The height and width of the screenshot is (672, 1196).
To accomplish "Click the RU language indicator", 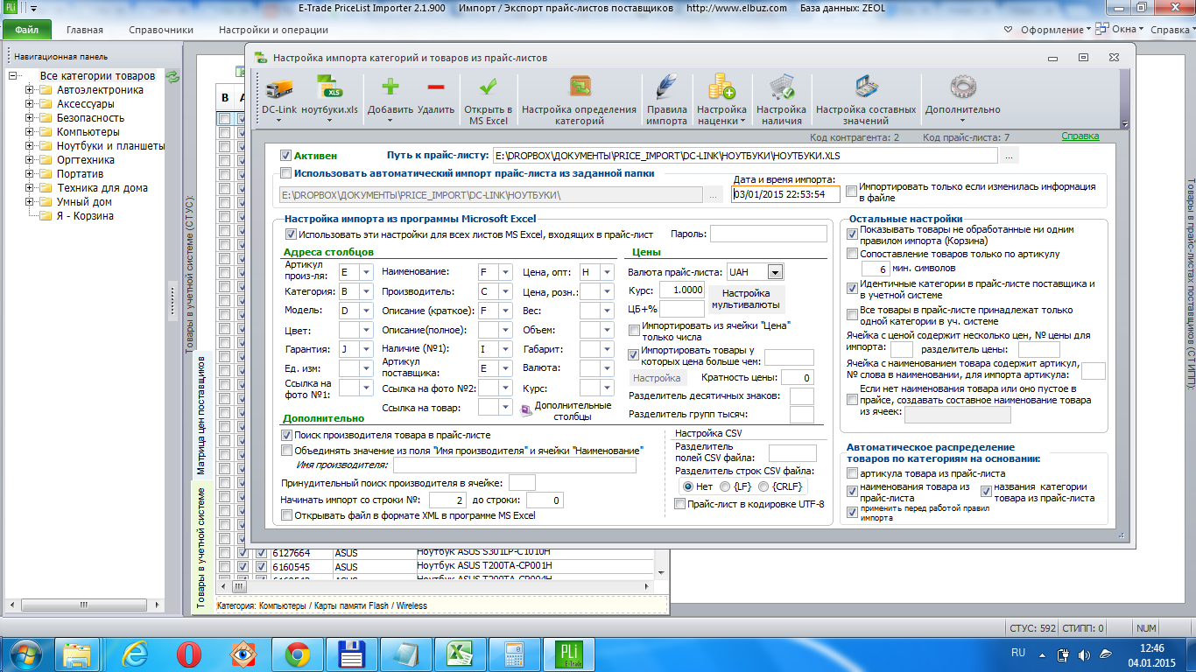I will pos(1018,654).
